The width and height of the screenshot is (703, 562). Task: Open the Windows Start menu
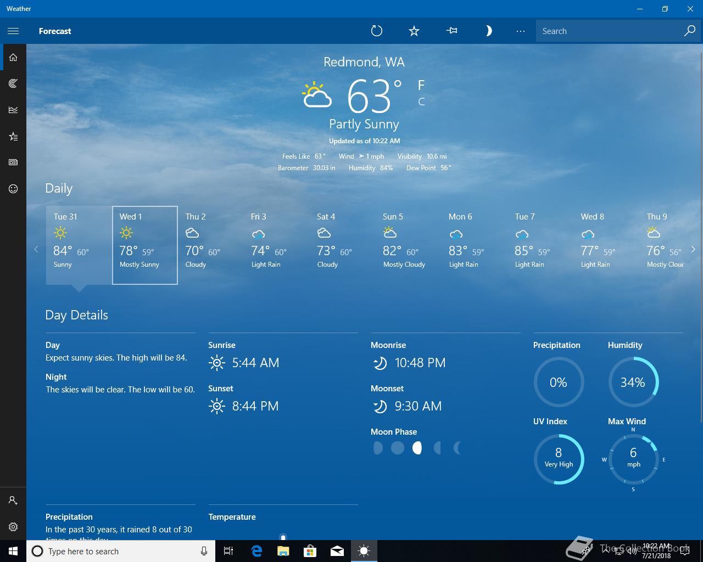click(x=13, y=551)
